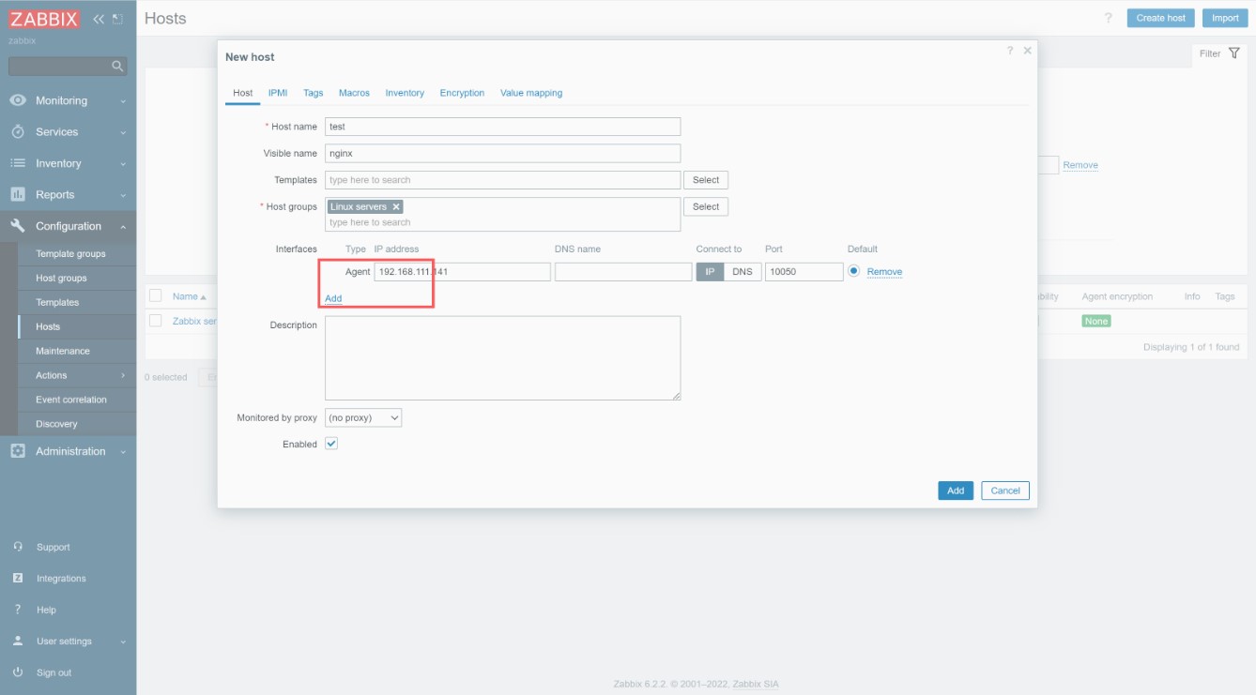
Task: Click the Port field showing 10050
Action: [x=804, y=272]
